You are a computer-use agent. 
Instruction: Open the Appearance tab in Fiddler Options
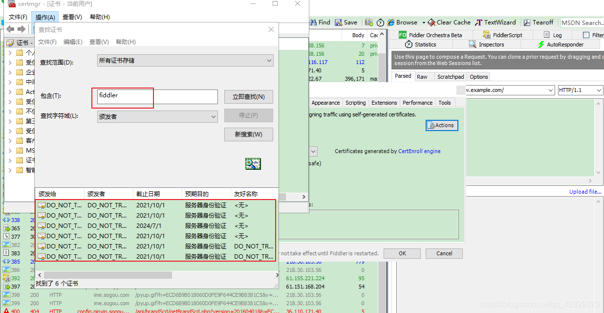pyautogui.click(x=325, y=103)
